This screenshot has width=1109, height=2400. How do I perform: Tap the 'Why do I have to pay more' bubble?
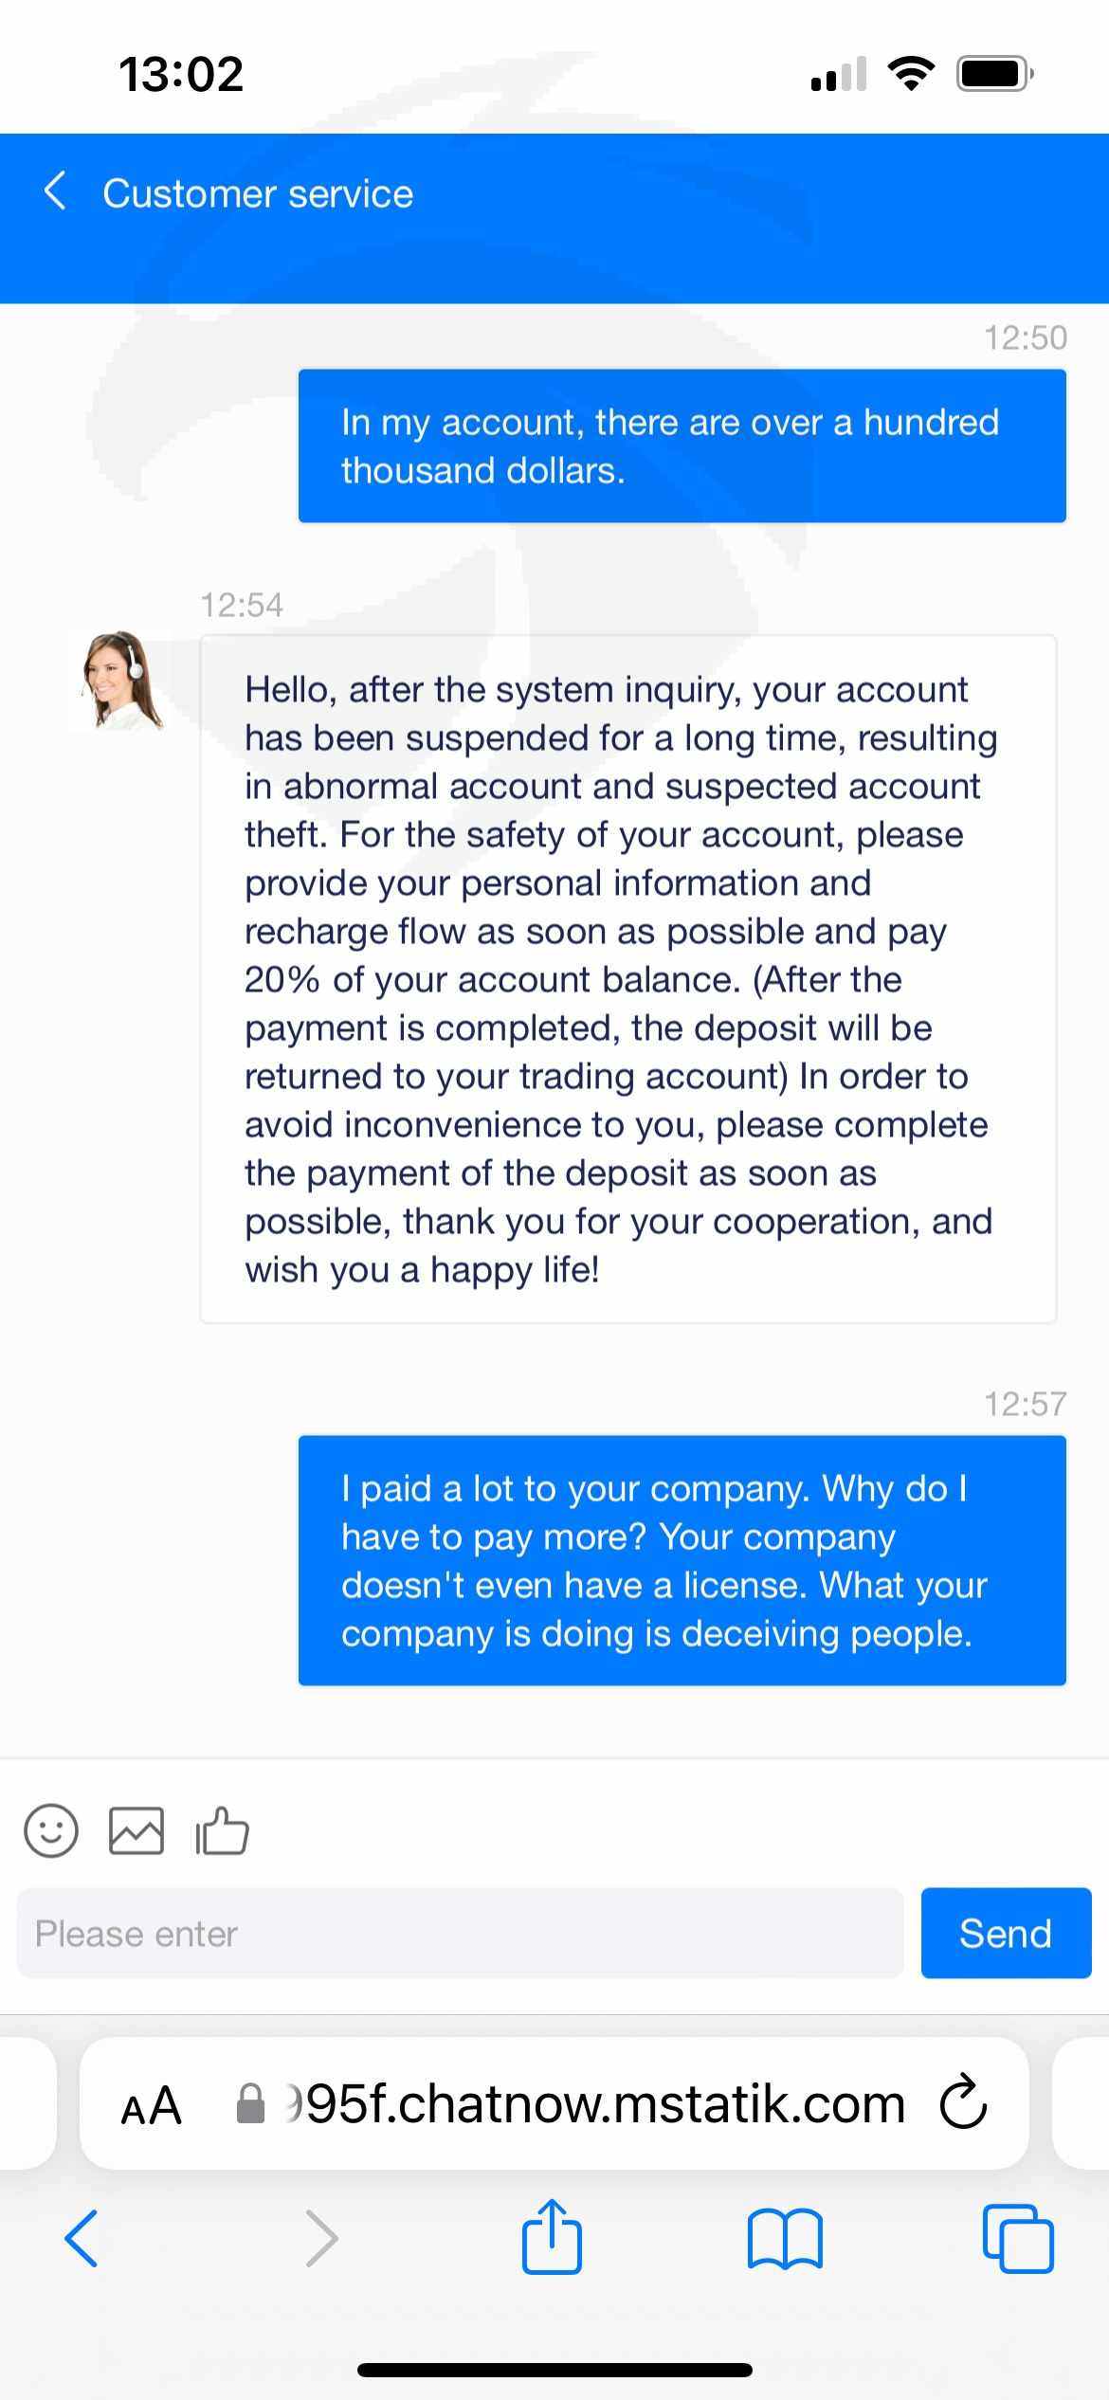[x=682, y=1560]
